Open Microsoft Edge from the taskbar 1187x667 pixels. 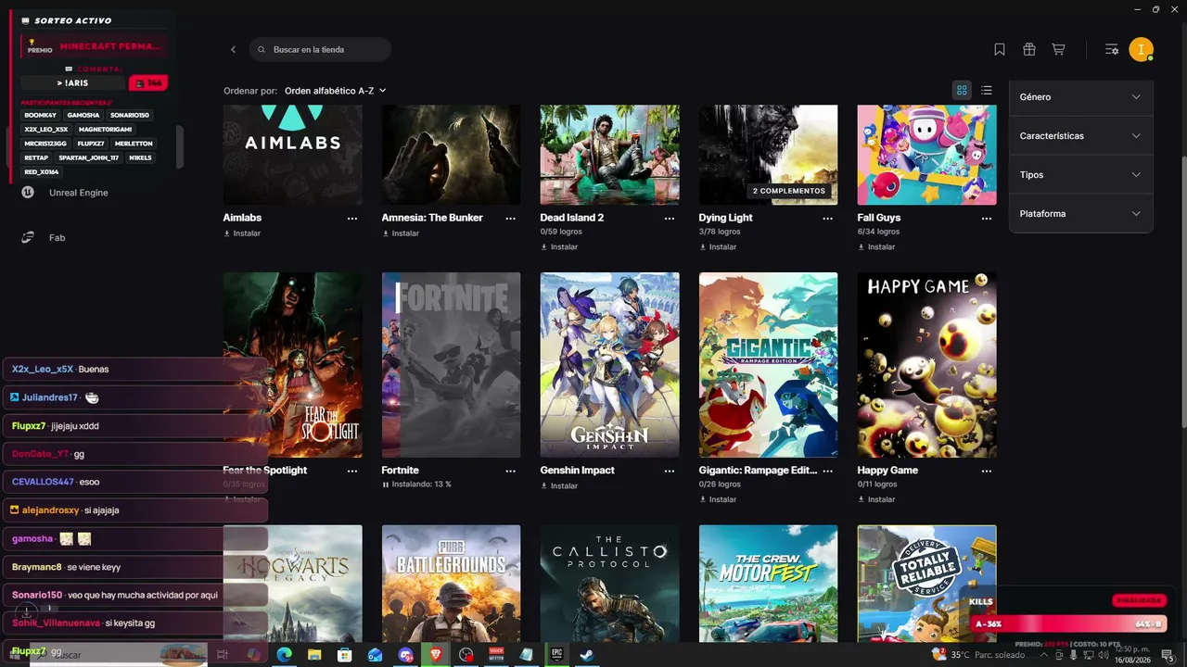coord(284,654)
